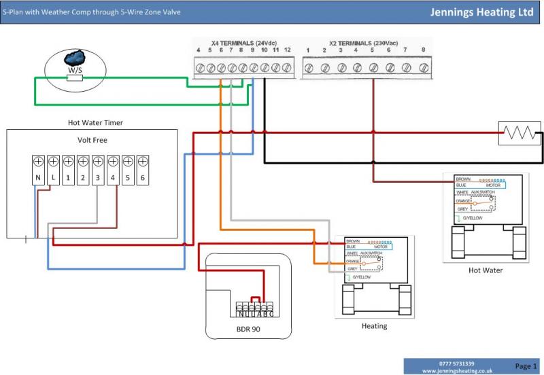This screenshot has width=544, height=375.
Task: Click the X2 TERMINALS (230Vac) label
Action: click(363, 43)
